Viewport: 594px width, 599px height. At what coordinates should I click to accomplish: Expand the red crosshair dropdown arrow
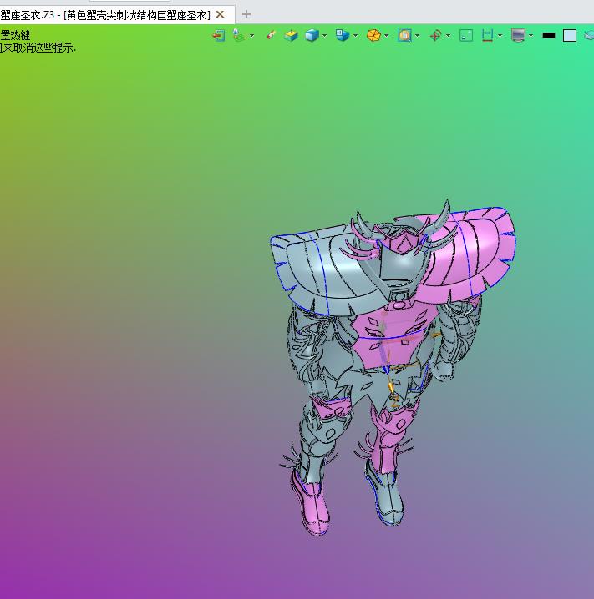click(x=448, y=36)
